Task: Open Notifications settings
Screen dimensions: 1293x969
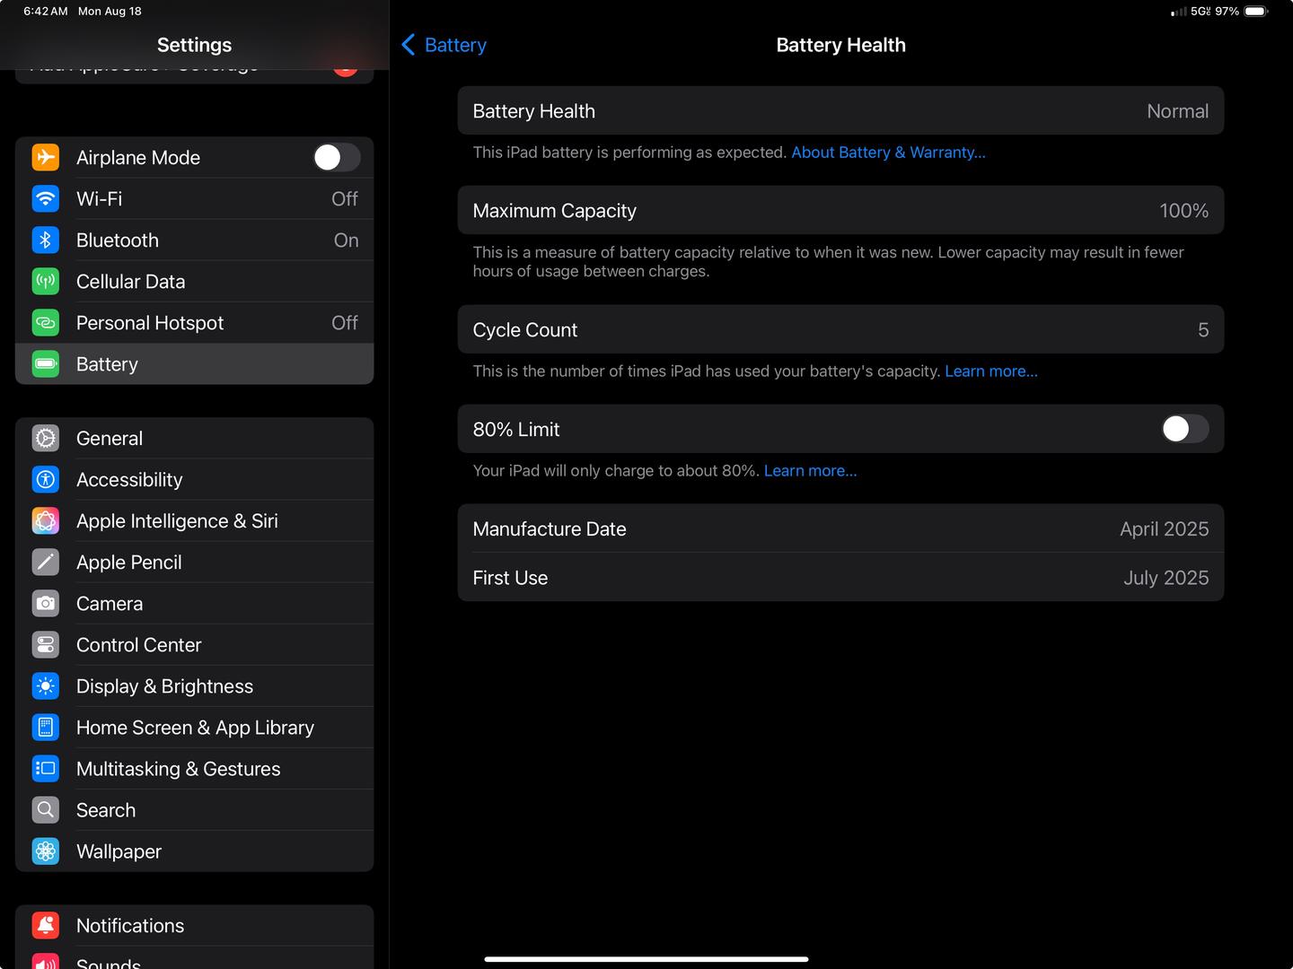Action: click(195, 925)
